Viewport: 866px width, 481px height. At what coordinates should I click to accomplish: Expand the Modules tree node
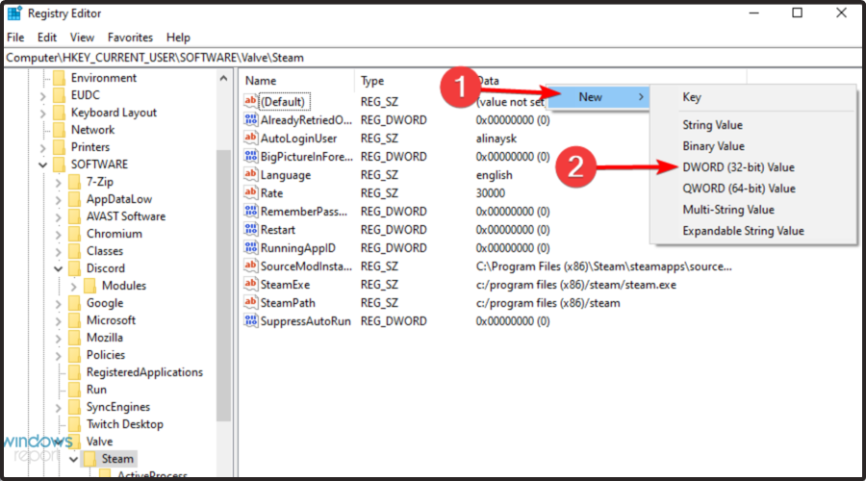tap(73, 287)
